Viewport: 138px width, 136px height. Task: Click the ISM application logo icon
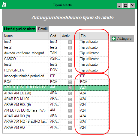point(4,5)
